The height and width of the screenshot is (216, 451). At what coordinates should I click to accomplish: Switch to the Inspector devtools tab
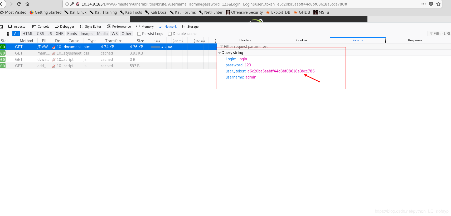pyautogui.click(x=17, y=27)
